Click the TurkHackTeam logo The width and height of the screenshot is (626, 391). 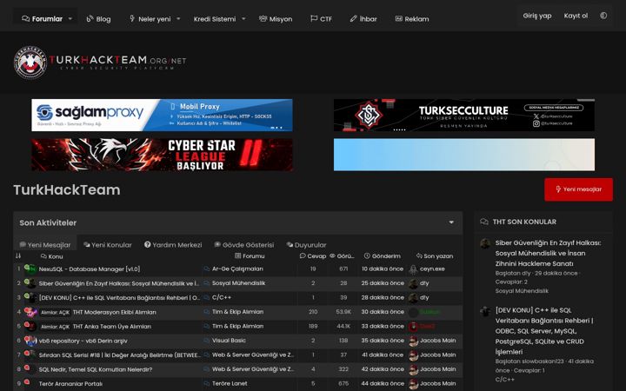(100, 63)
